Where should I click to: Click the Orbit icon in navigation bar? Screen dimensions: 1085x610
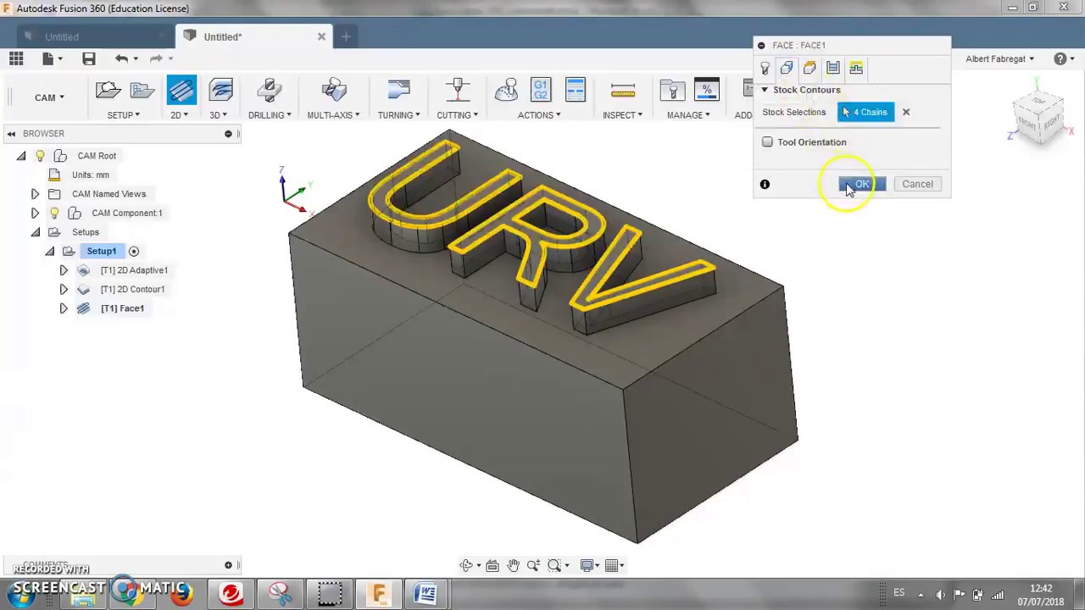[x=466, y=565]
